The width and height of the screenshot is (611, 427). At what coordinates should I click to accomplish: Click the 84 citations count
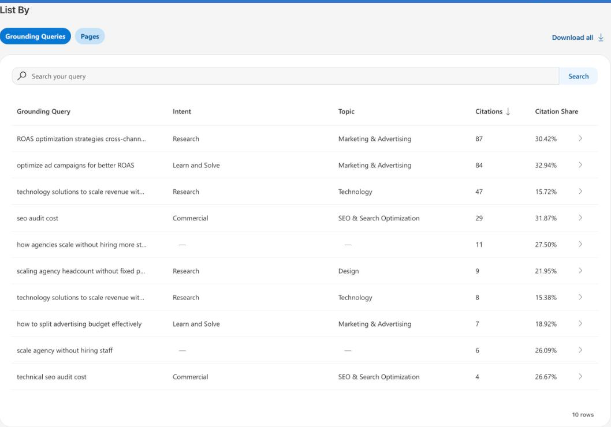[x=479, y=165]
